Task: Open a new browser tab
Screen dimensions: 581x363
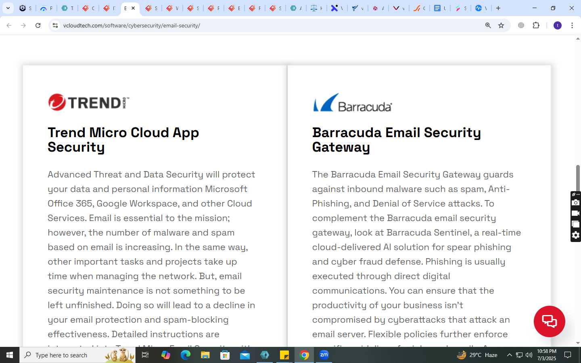Action: pos(498,8)
